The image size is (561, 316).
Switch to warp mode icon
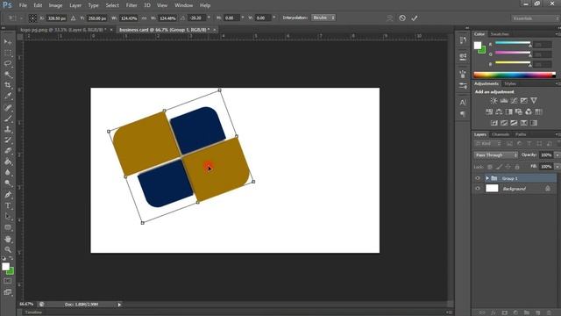point(389,18)
